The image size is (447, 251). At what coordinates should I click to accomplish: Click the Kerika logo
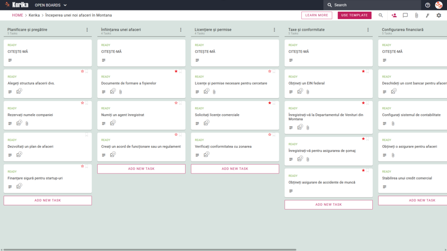(17, 5)
